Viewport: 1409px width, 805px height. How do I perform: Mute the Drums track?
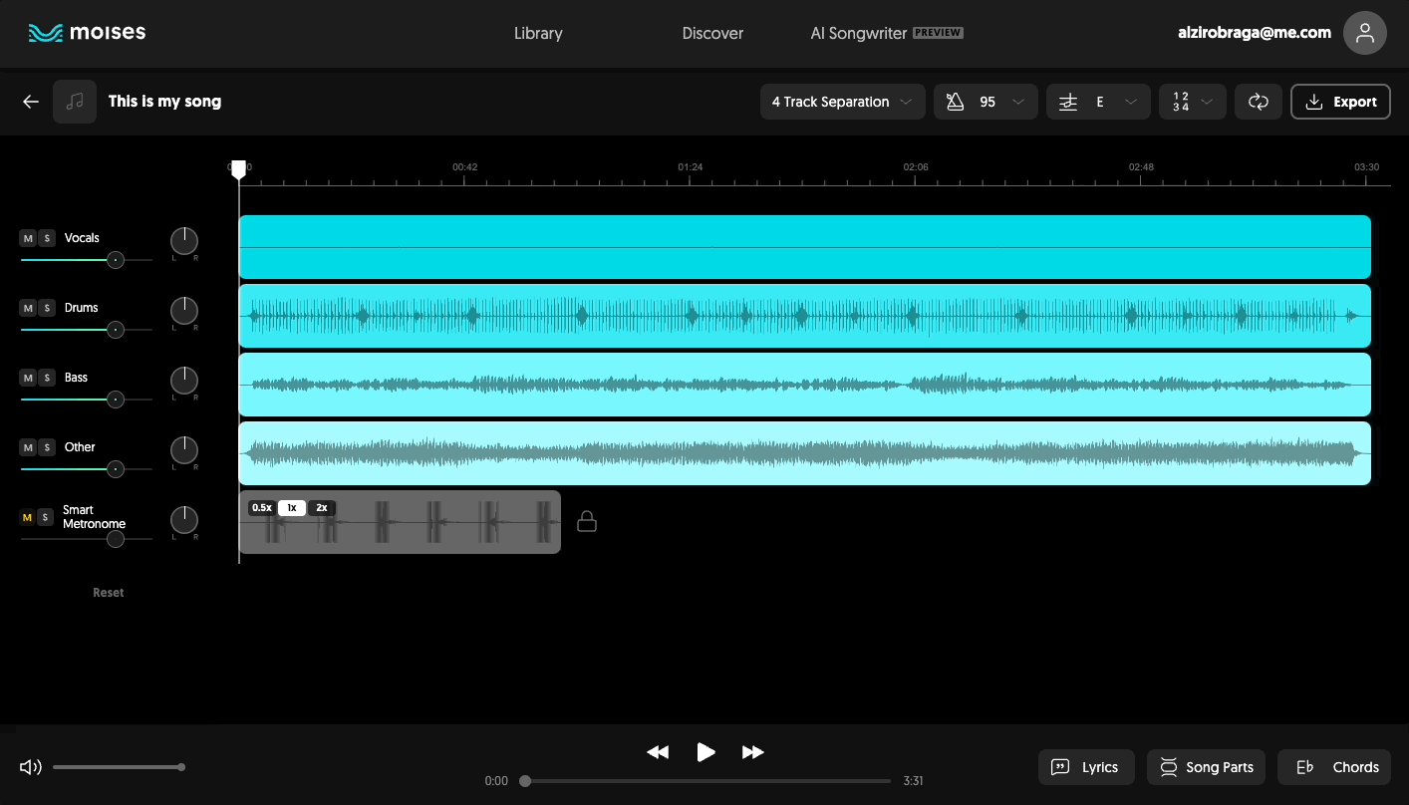pyautogui.click(x=28, y=308)
